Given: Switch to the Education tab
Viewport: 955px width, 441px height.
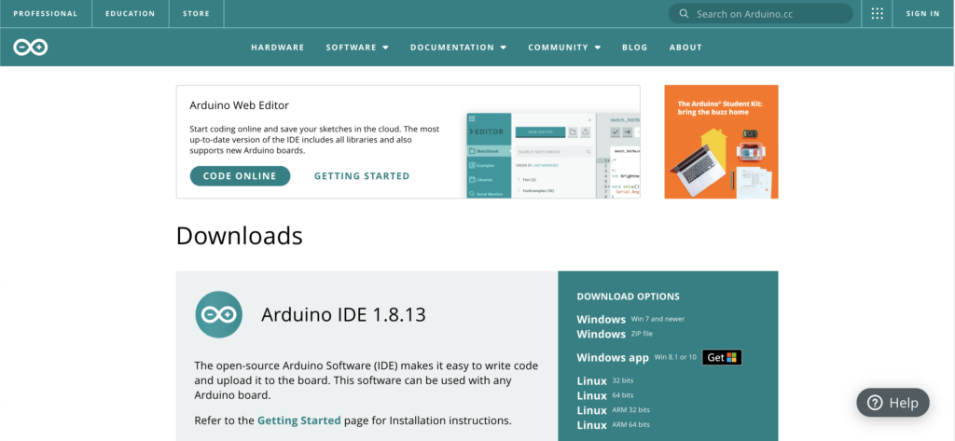Looking at the screenshot, I should 131,14.
